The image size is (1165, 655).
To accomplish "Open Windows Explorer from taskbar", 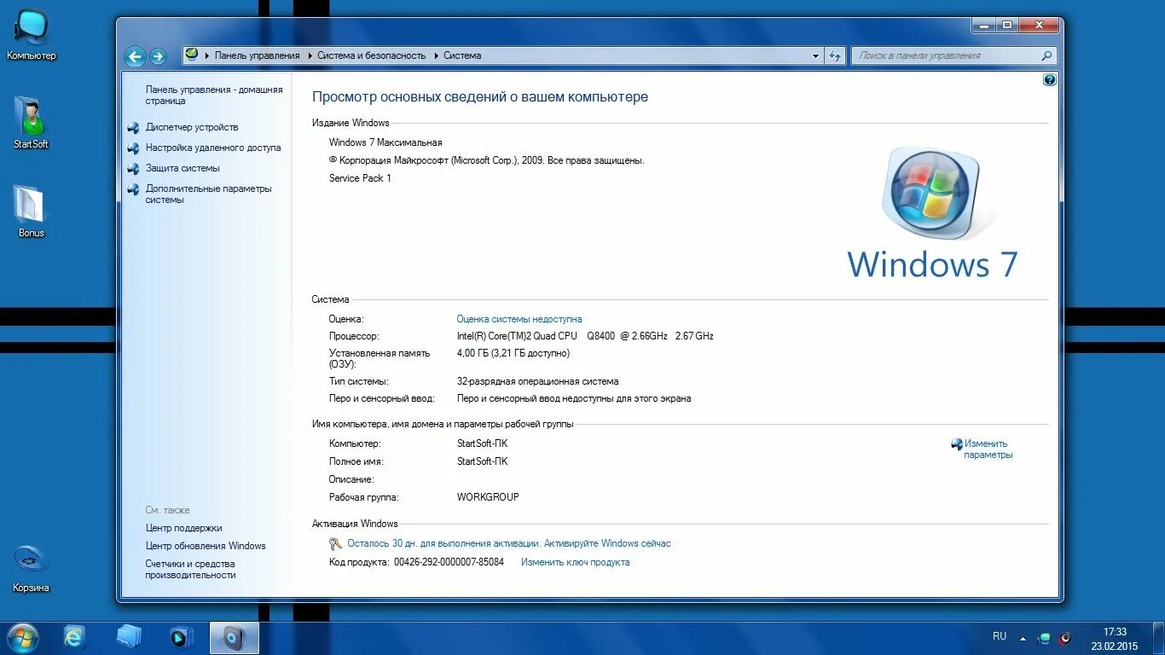I will pos(129,637).
